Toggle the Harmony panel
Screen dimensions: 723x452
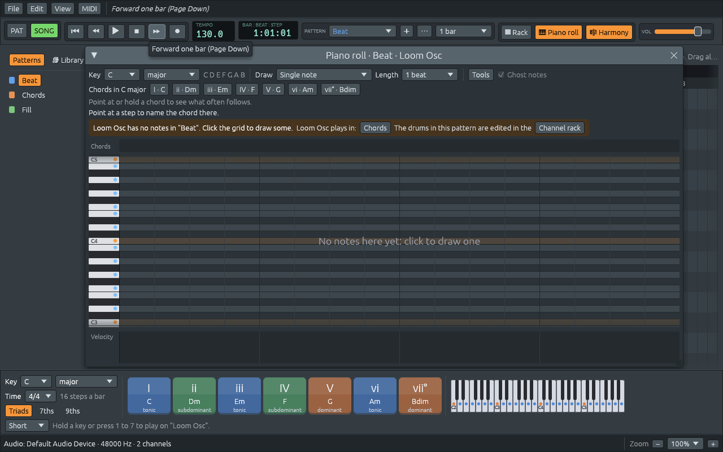[609, 32]
